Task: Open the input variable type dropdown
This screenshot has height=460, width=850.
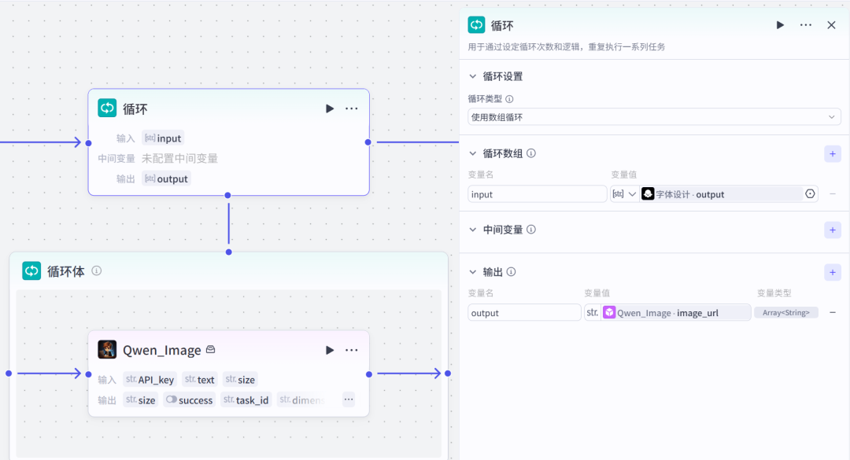Action: pyautogui.click(x=624, y=194)
